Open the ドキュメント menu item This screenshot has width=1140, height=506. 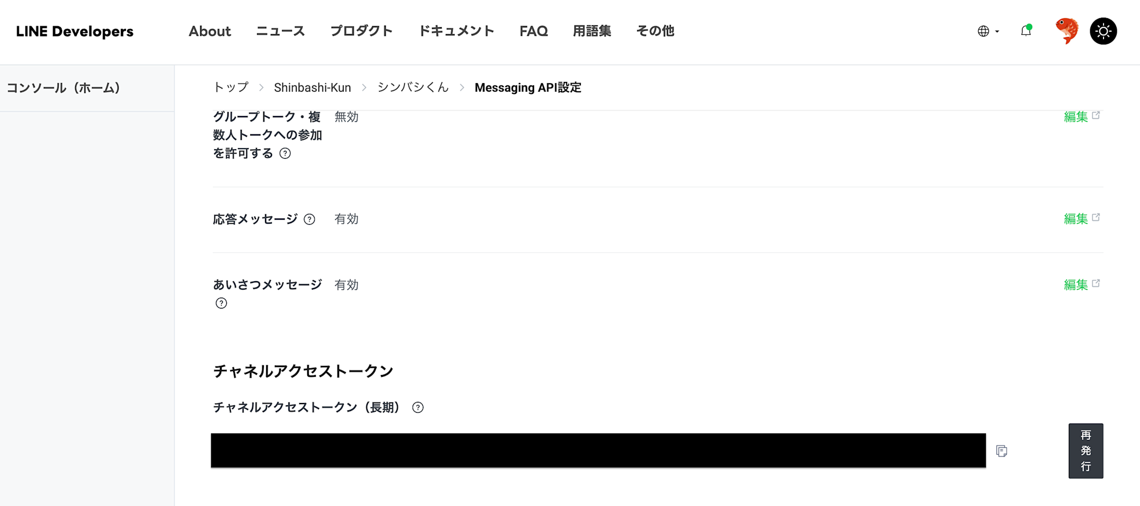pyautogui.click(x=456, y=31)
